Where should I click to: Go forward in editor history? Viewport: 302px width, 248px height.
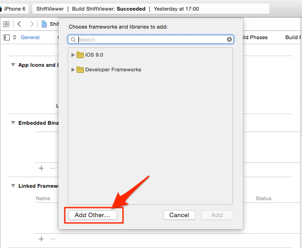32,24
